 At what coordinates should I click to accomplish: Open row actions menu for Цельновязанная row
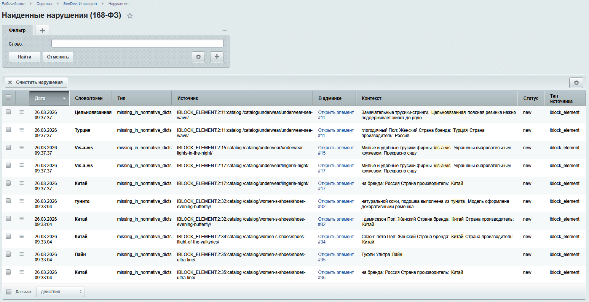(x=22, y=112)
